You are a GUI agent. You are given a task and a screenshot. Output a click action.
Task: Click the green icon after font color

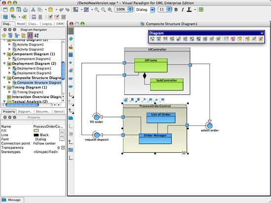(201, 10)
